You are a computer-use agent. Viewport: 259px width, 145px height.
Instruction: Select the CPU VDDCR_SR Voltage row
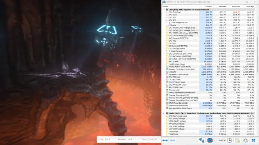tap(208, 33)
